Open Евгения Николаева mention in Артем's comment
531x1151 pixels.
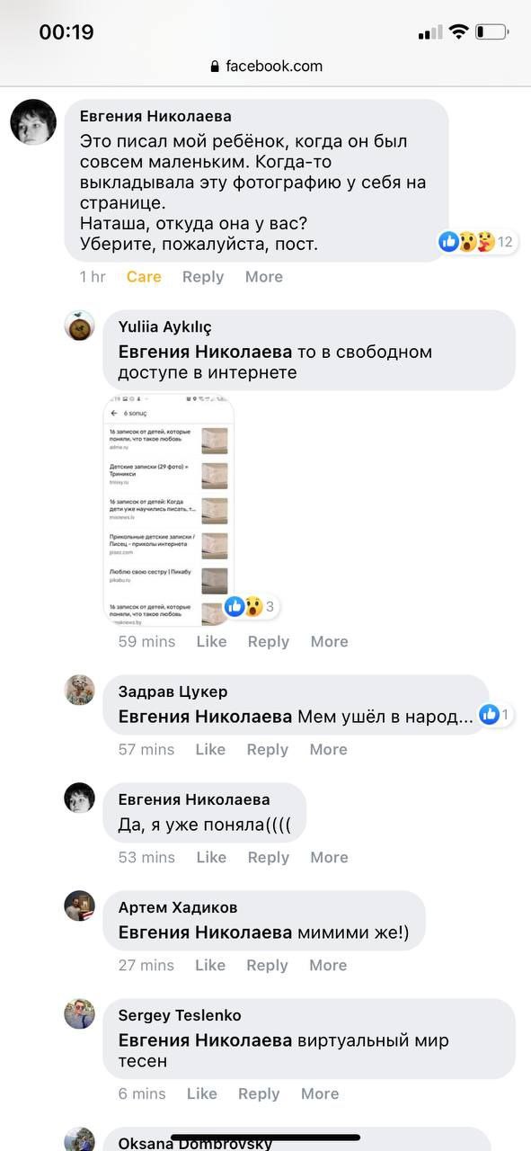206,932
